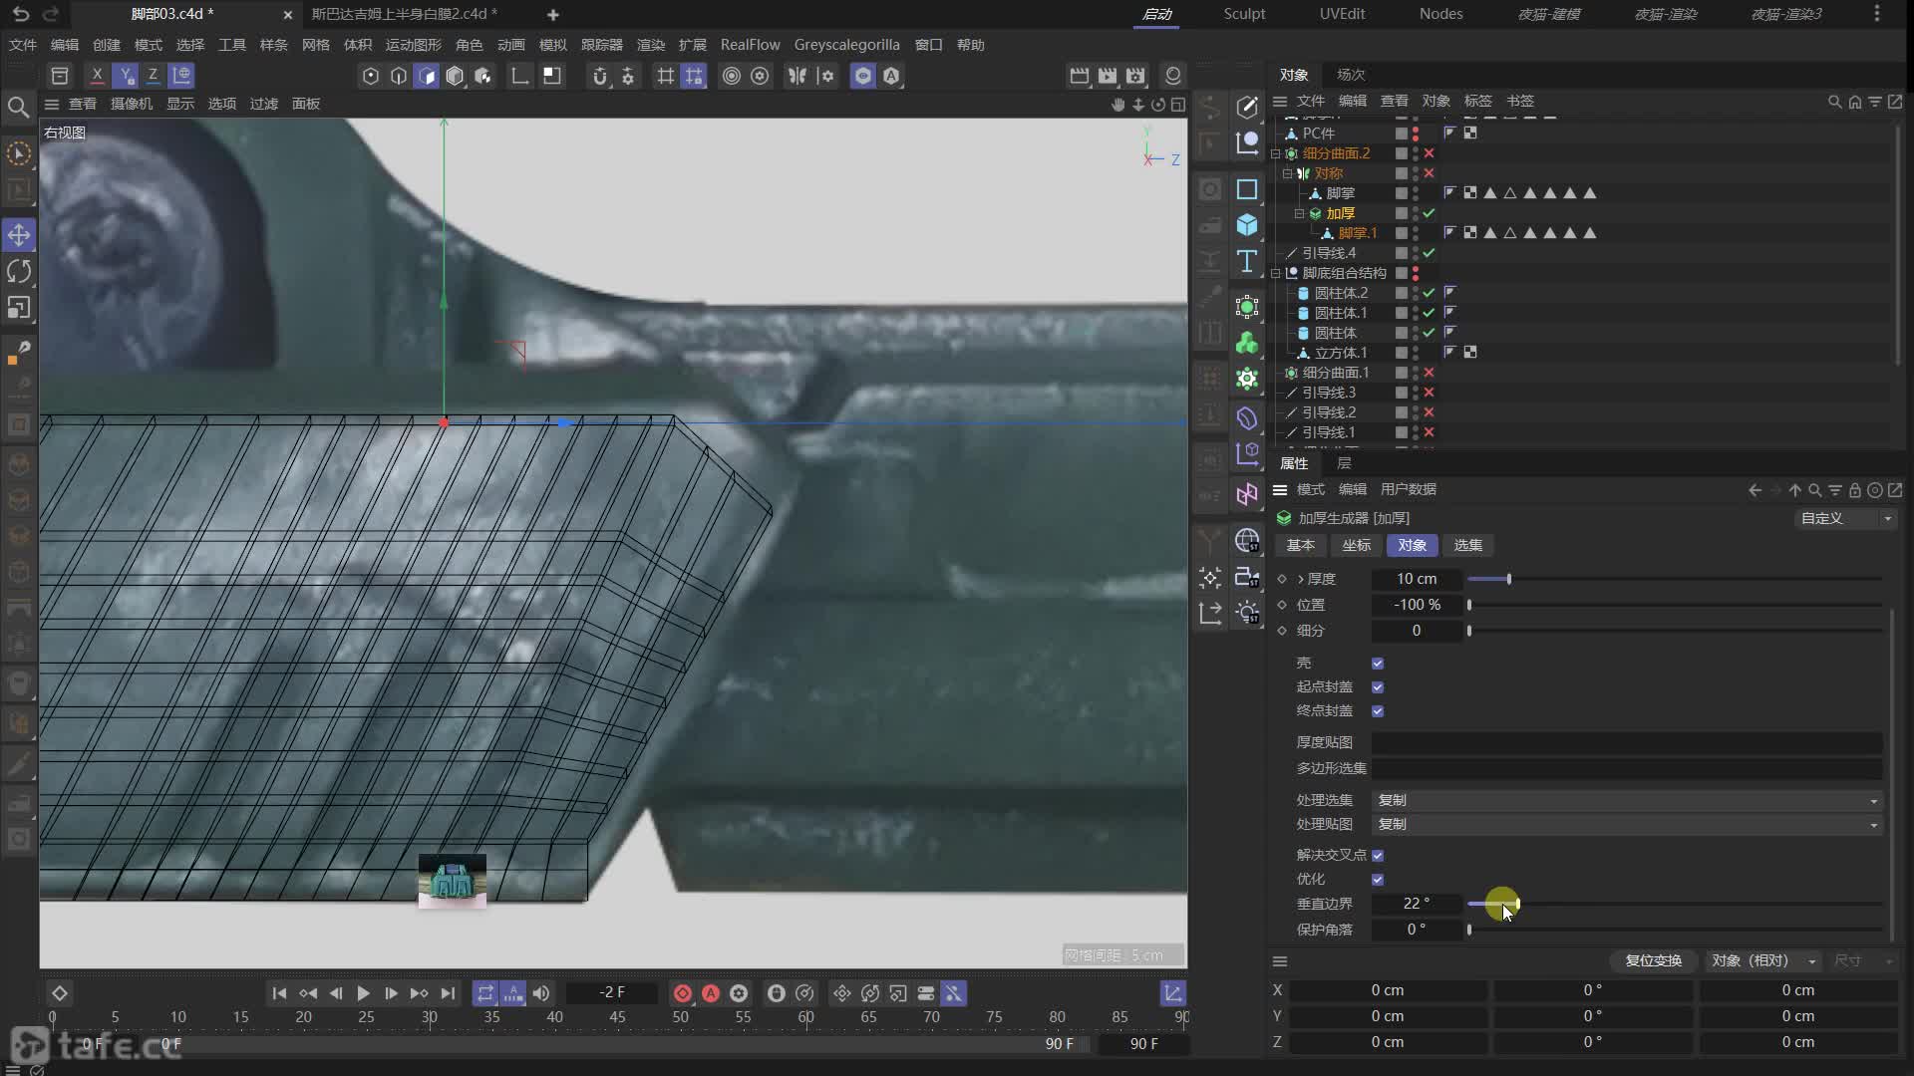Click the keyframe diamond at timeline left
The height and width of the screenshot is (1076, 1914).
click(60, 993)
